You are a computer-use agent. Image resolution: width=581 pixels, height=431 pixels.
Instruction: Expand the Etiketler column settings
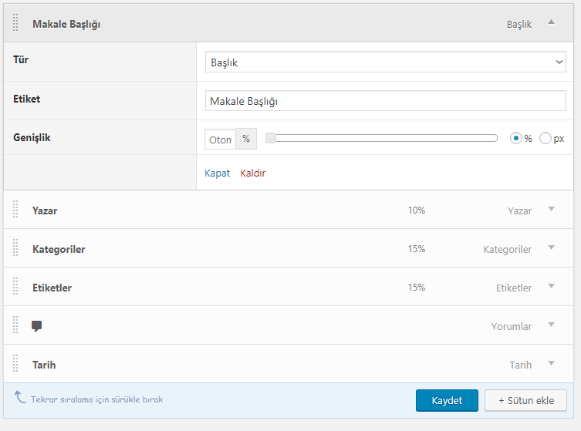tap(552, 286)
